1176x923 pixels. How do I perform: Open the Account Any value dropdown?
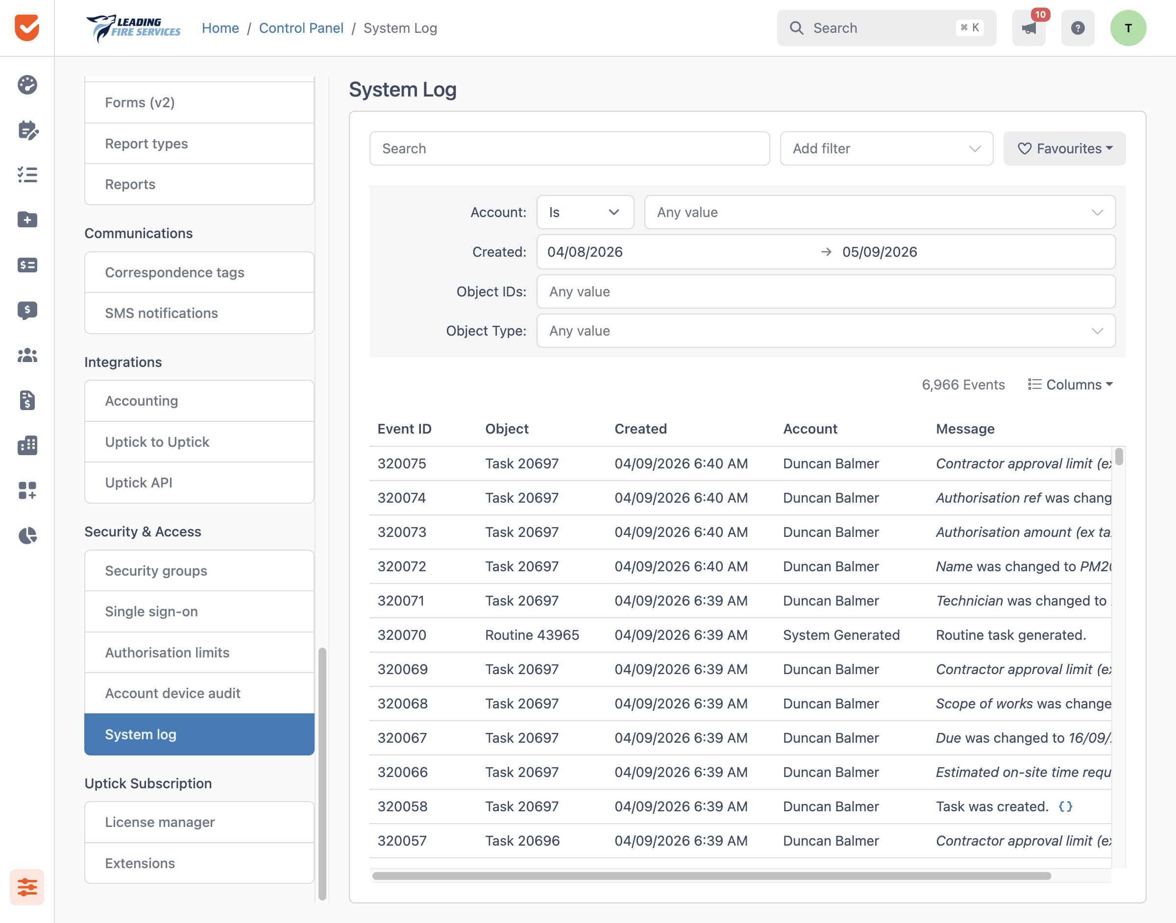(880, 212)
